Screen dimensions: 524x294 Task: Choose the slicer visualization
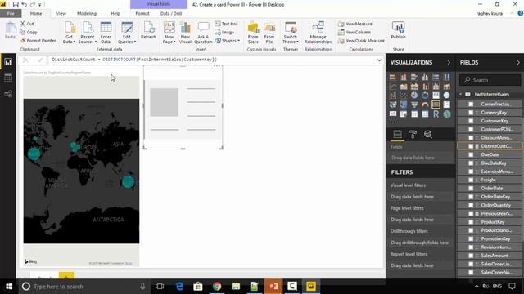404,114
